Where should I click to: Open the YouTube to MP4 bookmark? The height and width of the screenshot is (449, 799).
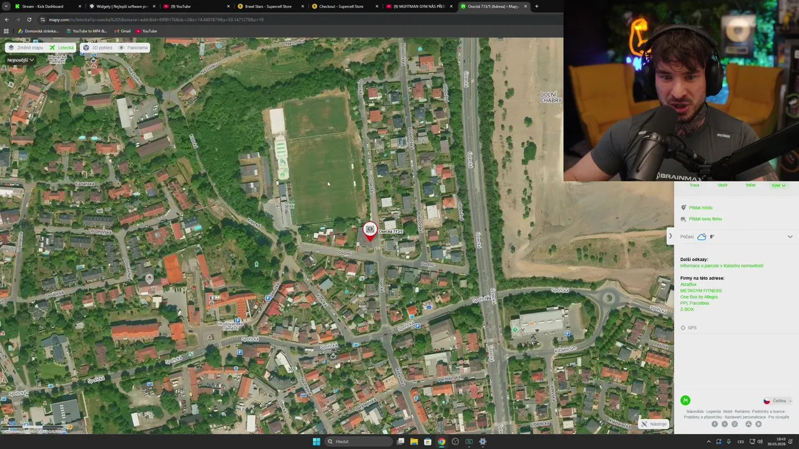tap(86, 31)
